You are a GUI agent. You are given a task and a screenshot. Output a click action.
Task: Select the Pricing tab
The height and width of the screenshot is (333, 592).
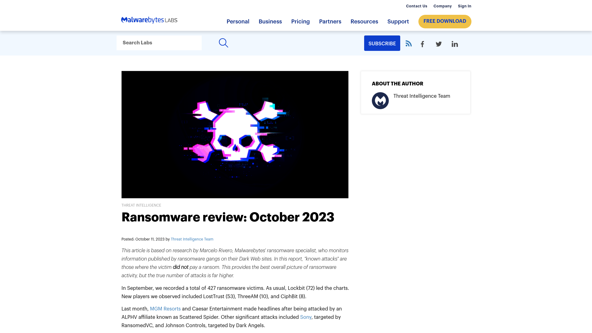point(301,22)
